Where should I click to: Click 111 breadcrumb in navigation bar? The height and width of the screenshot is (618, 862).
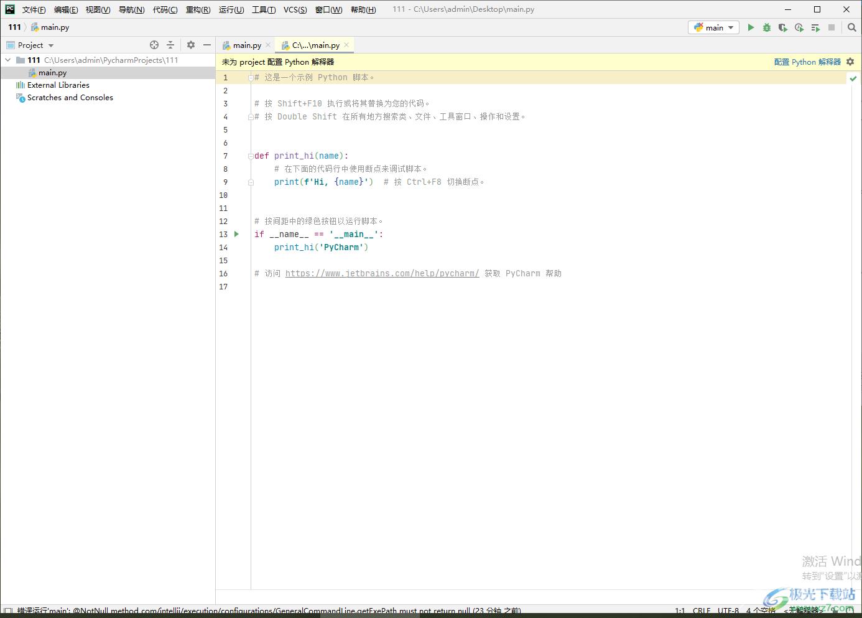click(15, 27)
